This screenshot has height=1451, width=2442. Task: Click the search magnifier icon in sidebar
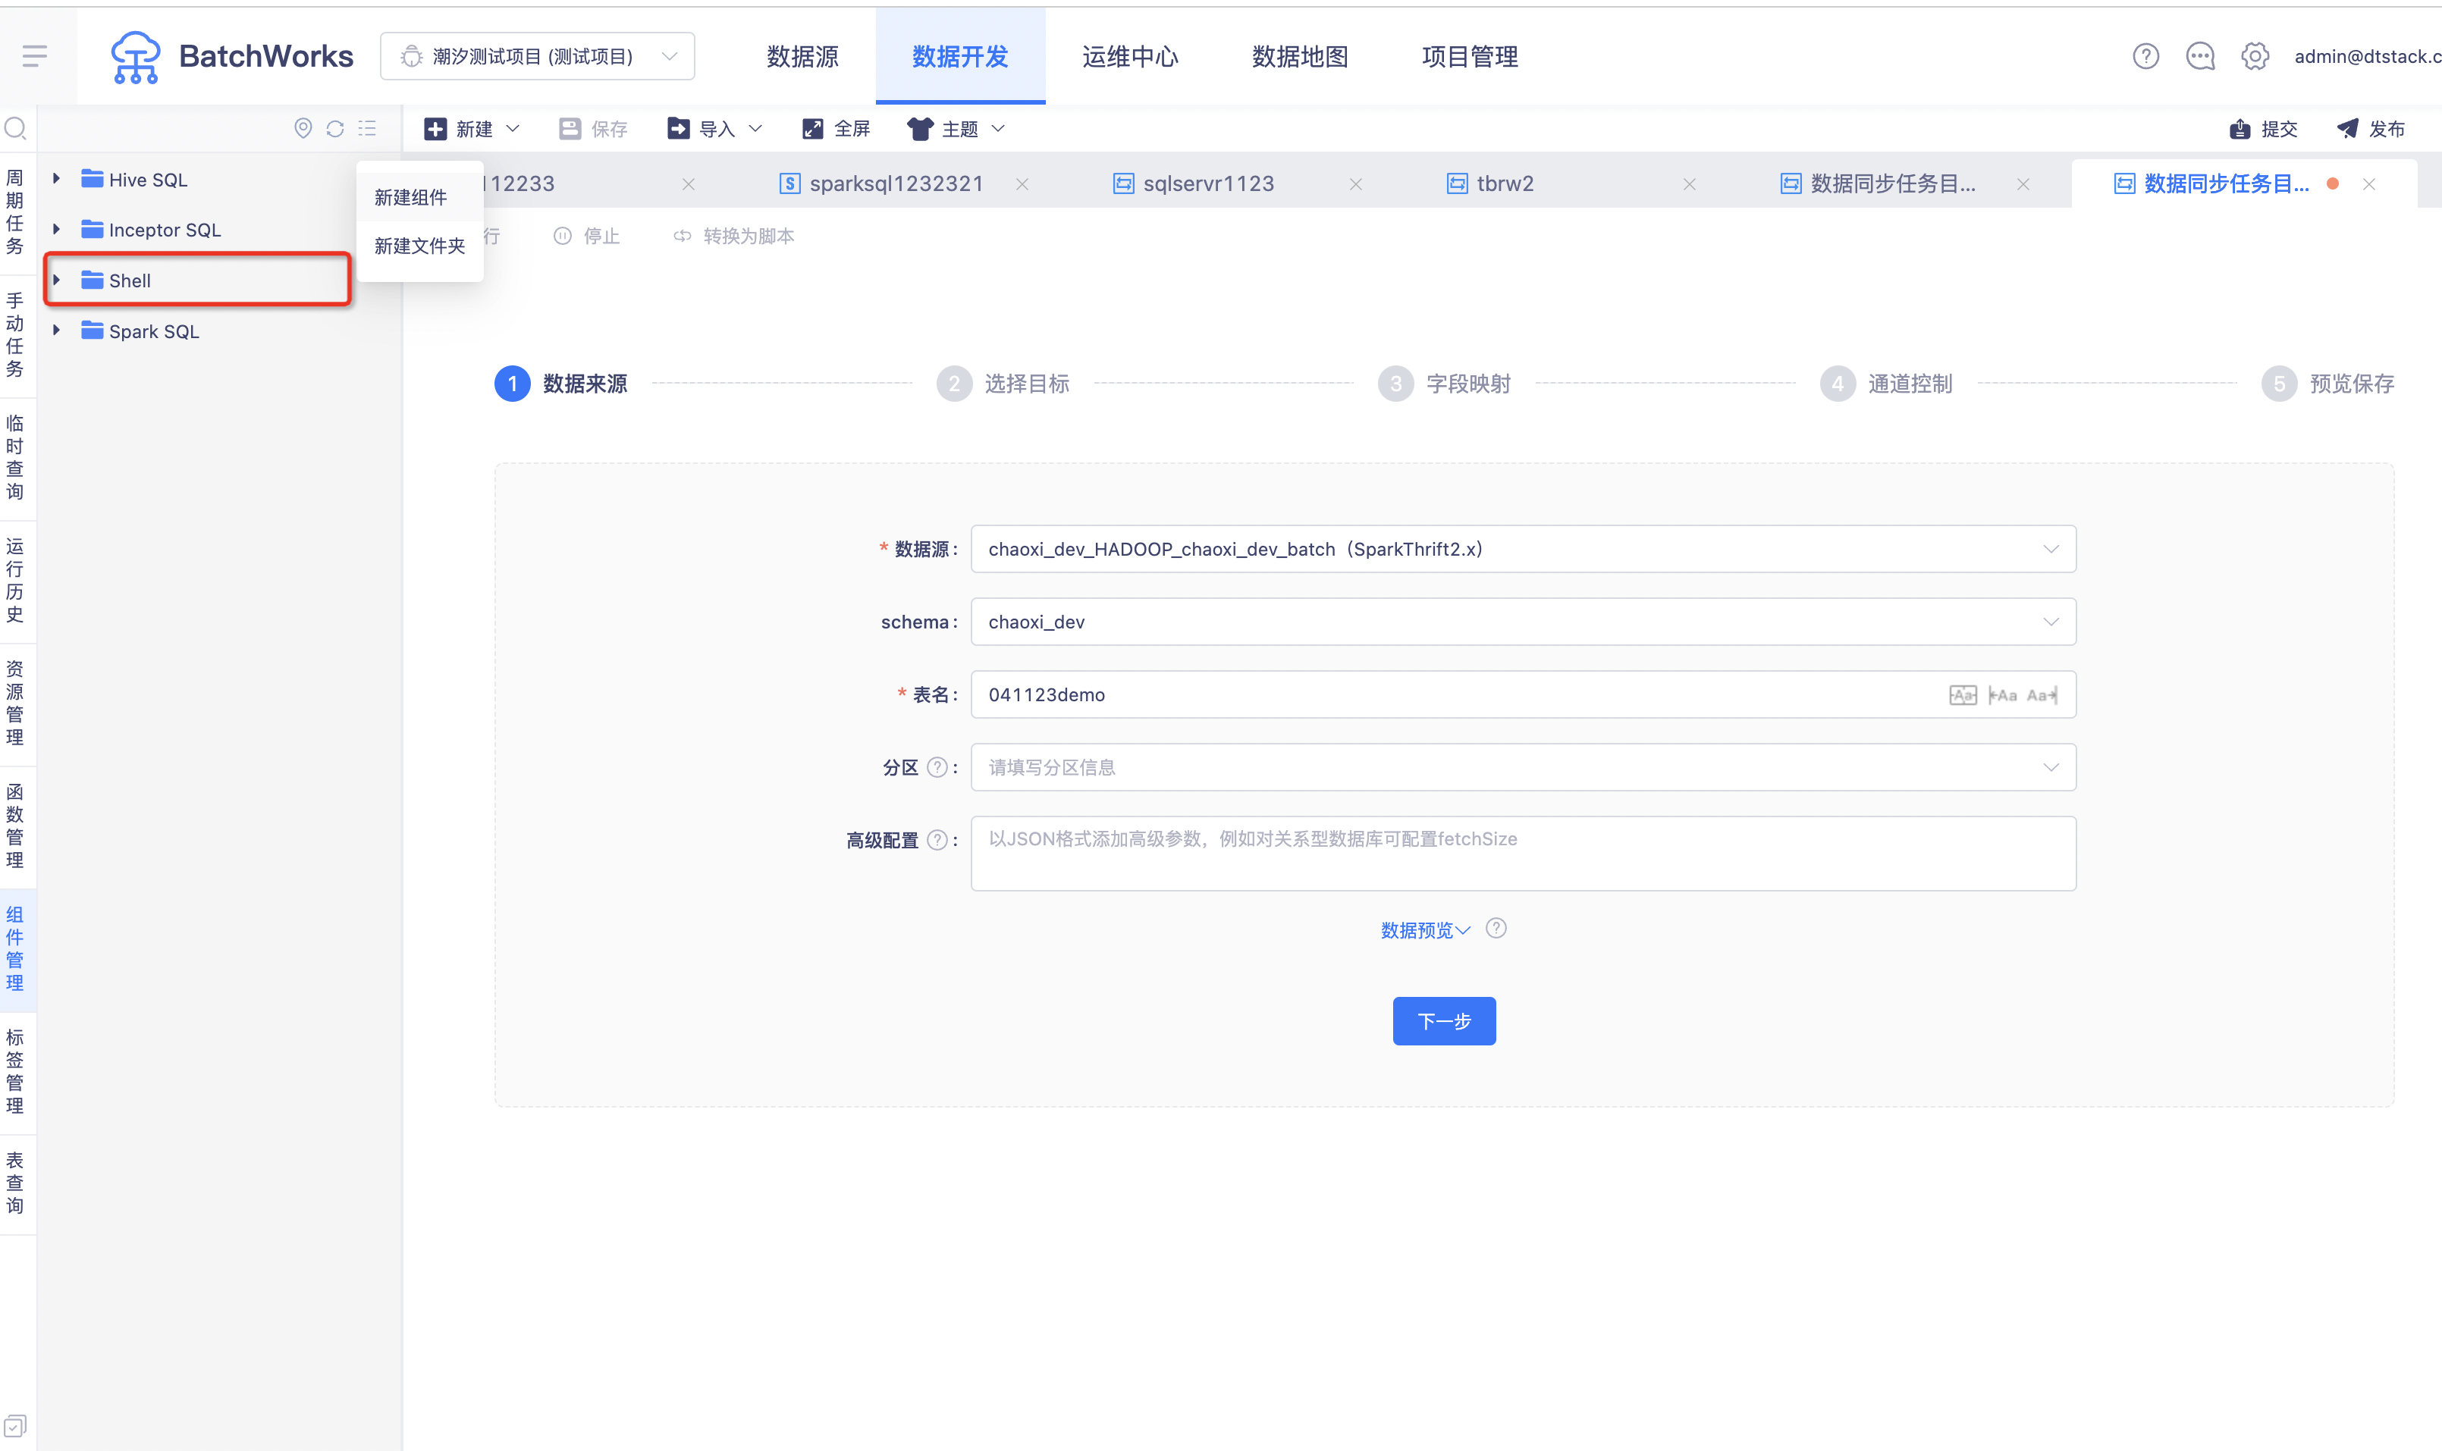pos(16,128)
